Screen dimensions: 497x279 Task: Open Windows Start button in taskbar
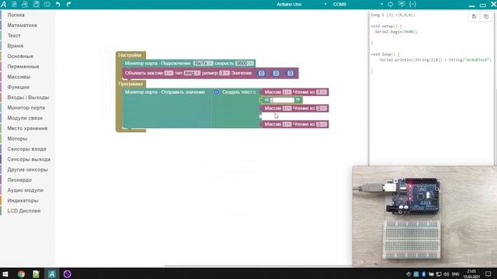[5, 274]
